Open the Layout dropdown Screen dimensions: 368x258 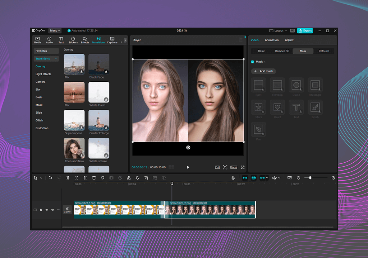click(278, 31)
